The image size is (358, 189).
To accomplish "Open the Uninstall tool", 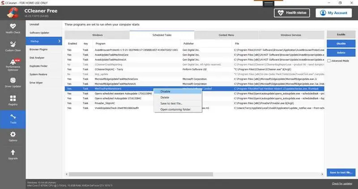I will tap(34, 25).
